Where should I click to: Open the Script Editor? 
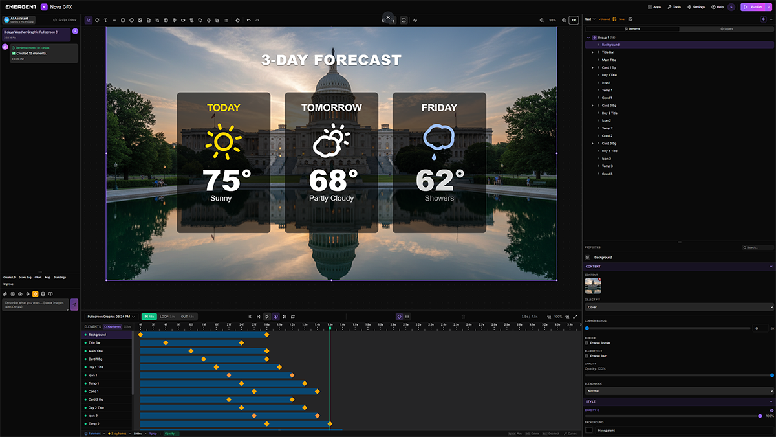click(65, 20)
